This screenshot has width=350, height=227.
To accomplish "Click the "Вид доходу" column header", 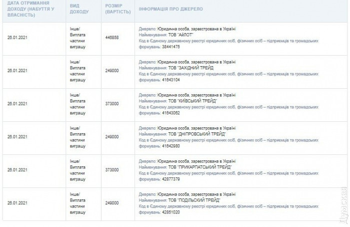I will click(x=76, y=9).
